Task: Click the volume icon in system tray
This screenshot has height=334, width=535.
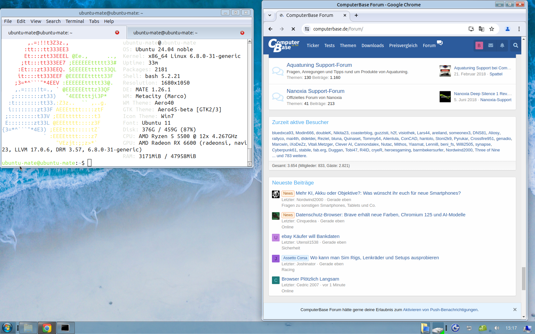Action: point(497,328)
